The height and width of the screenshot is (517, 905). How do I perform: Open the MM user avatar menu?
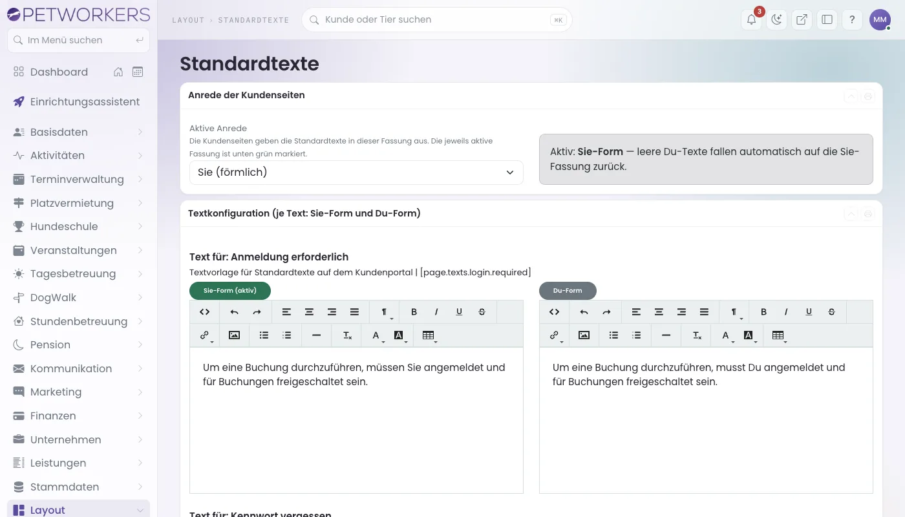[880, 19]
